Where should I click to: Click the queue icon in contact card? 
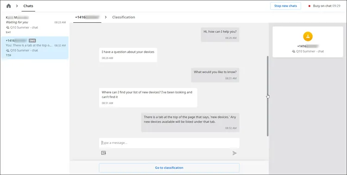(294, 51)
